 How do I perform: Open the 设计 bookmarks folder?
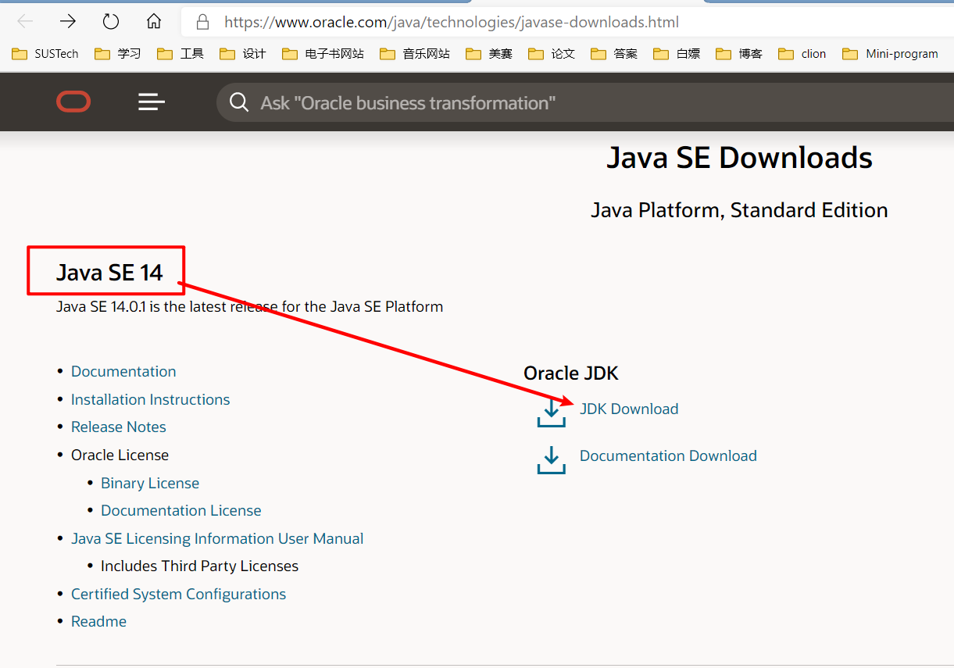pyautogui.click(x=243, y=54)
